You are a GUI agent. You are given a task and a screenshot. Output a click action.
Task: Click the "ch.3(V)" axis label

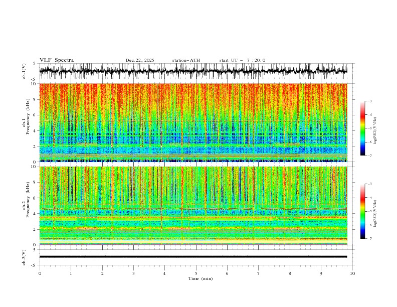point(24,257)
